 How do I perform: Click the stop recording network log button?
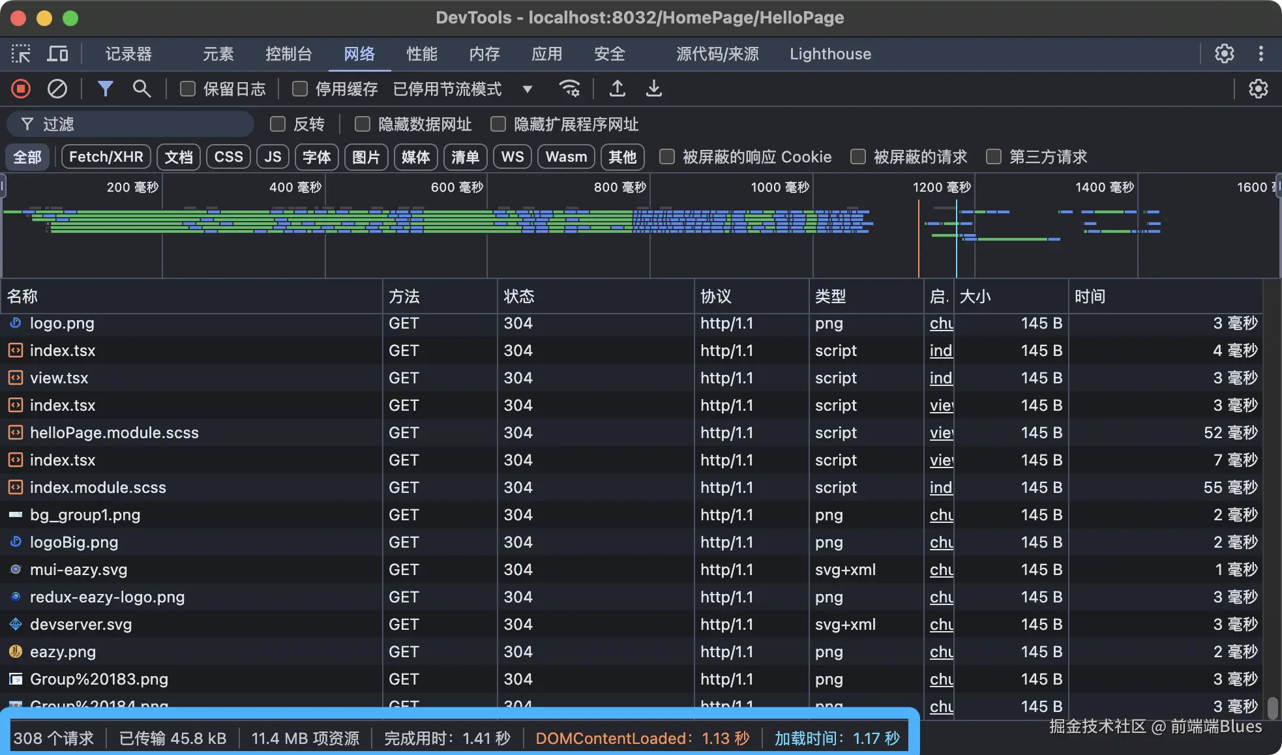tap(21, 89)
